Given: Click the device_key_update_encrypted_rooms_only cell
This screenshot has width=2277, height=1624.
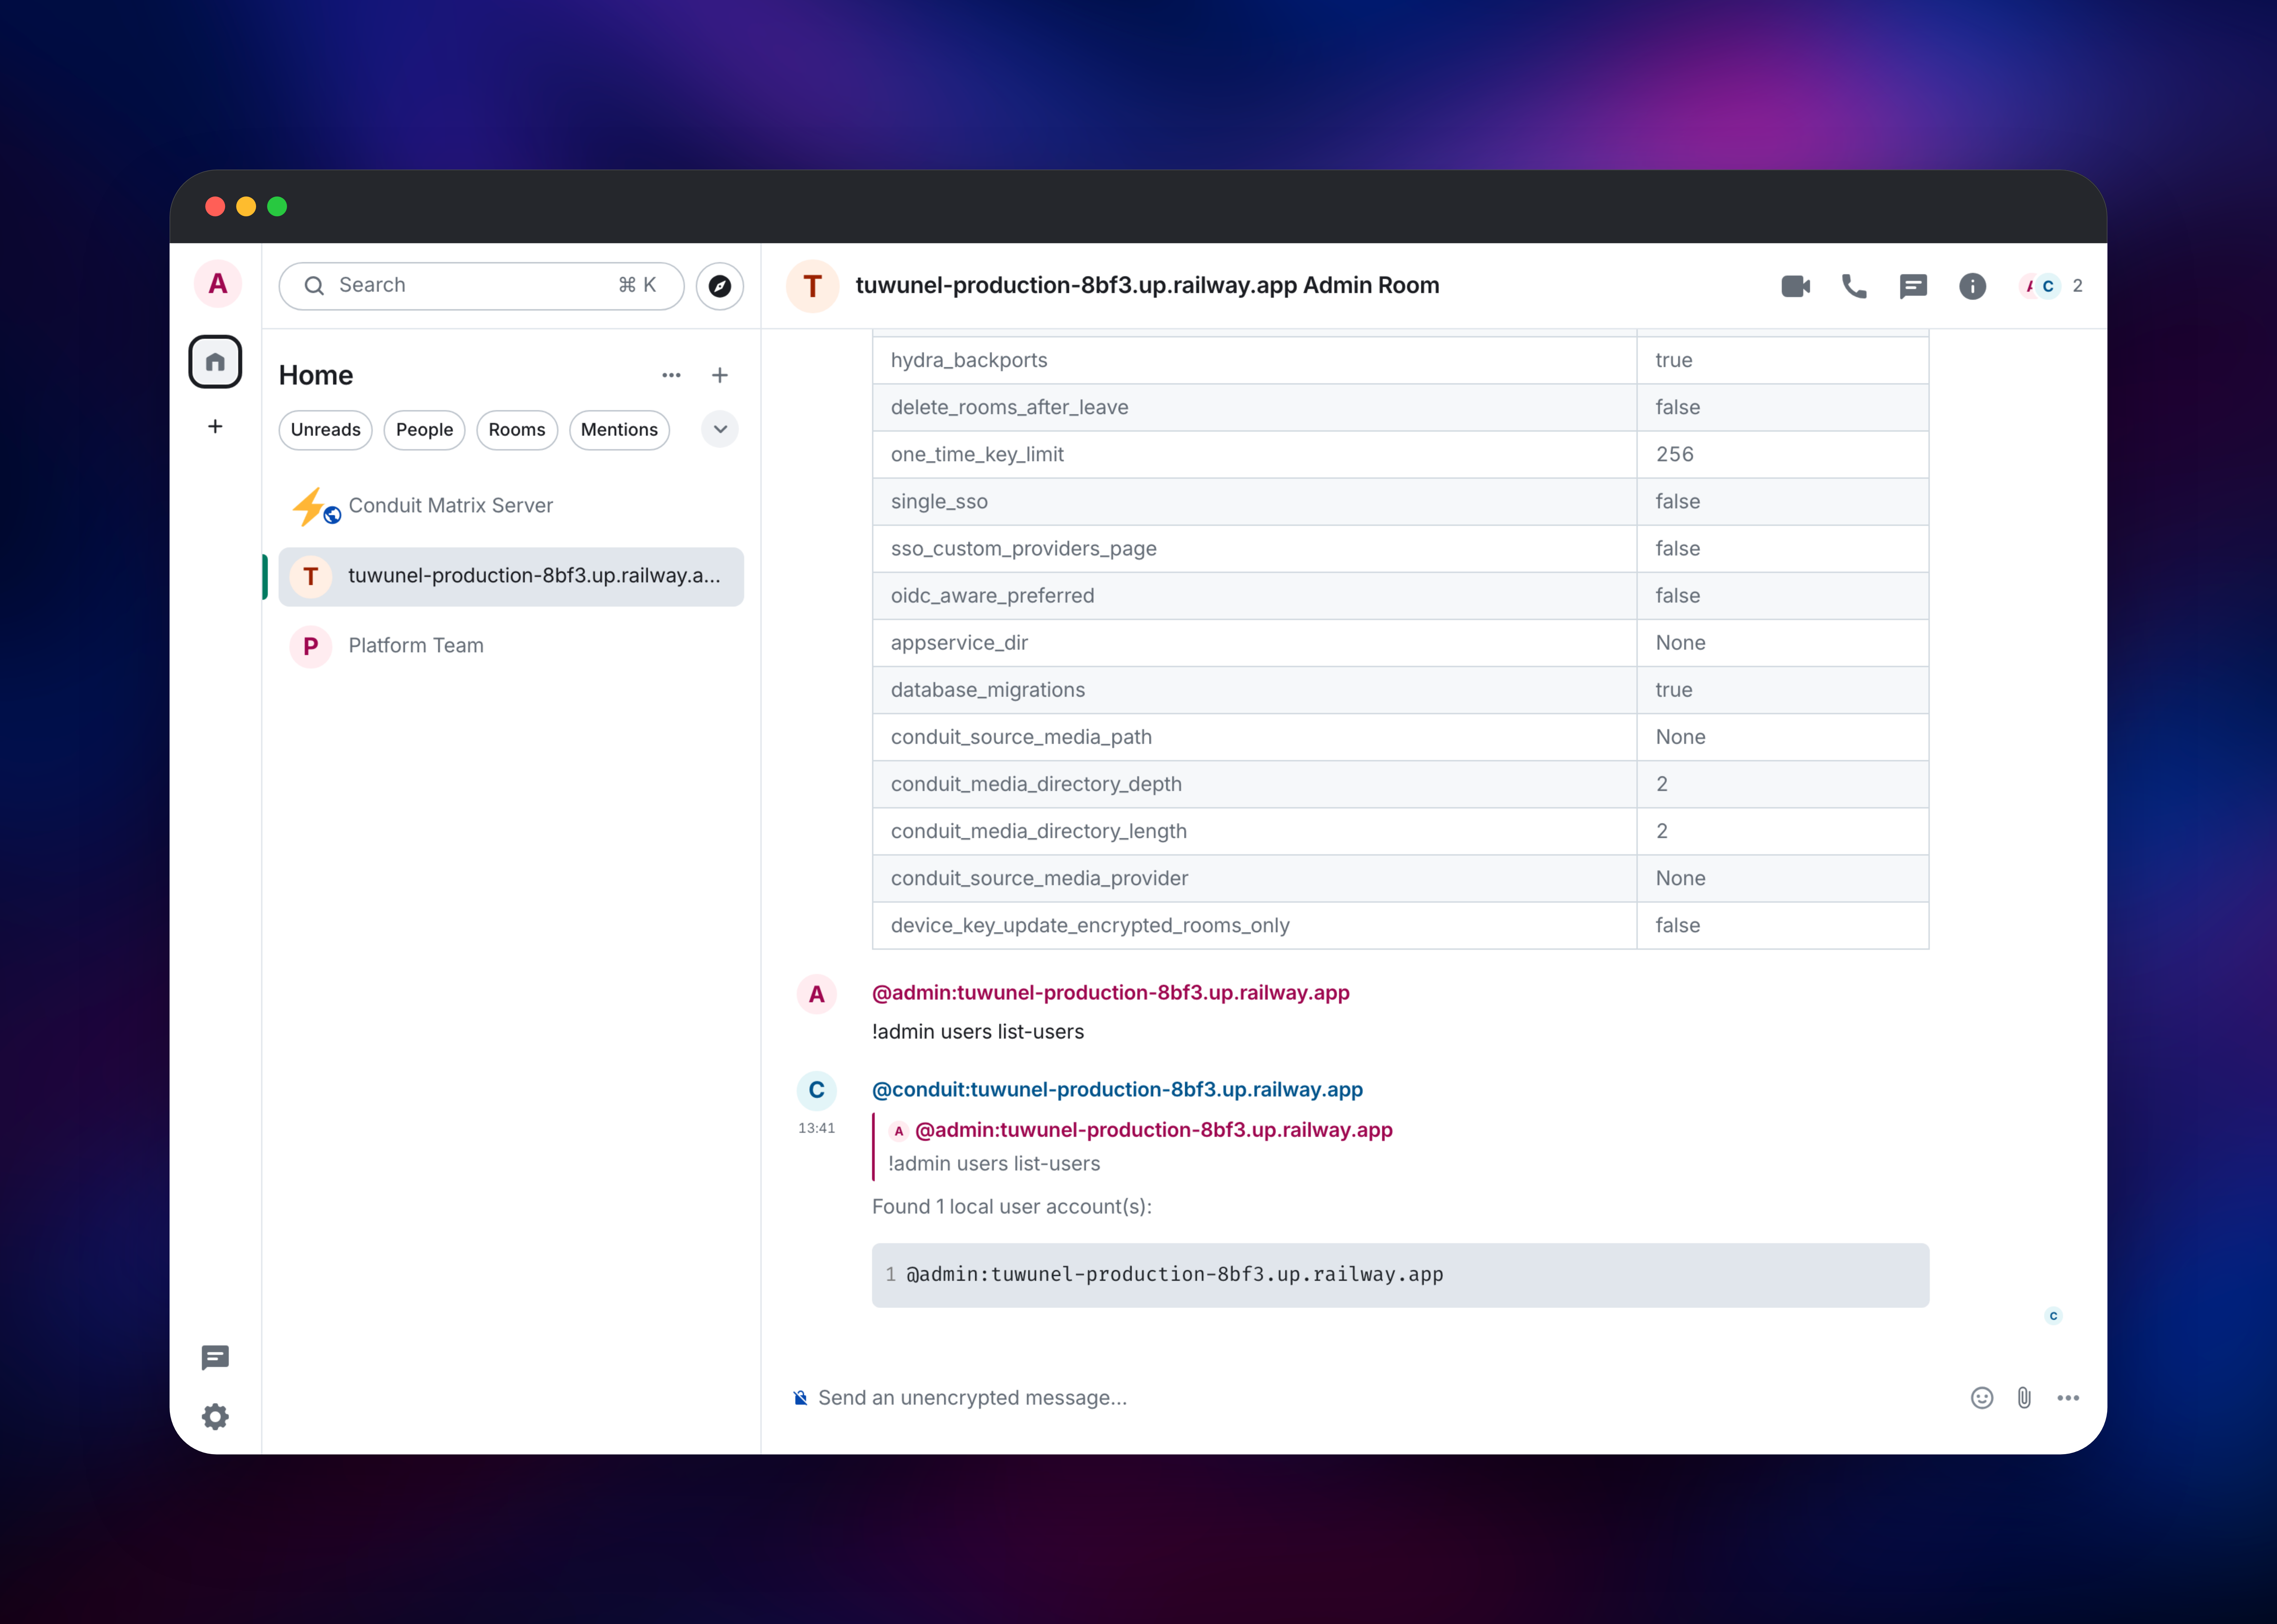Looking at the screenshot, I should [1254, 925].
